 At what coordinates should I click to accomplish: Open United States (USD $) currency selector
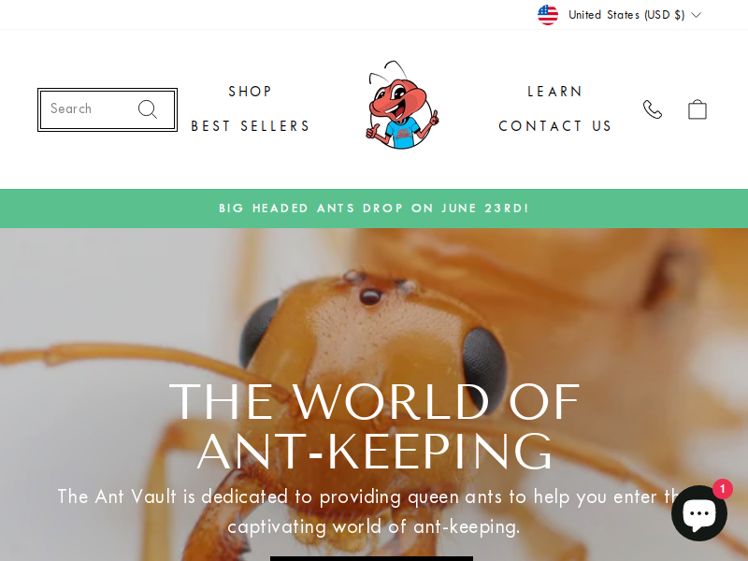point(619,15)
